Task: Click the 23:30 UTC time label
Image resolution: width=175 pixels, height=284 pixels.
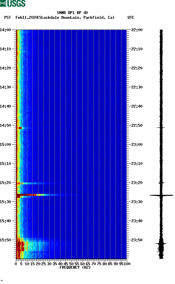Action: [137, 202]
